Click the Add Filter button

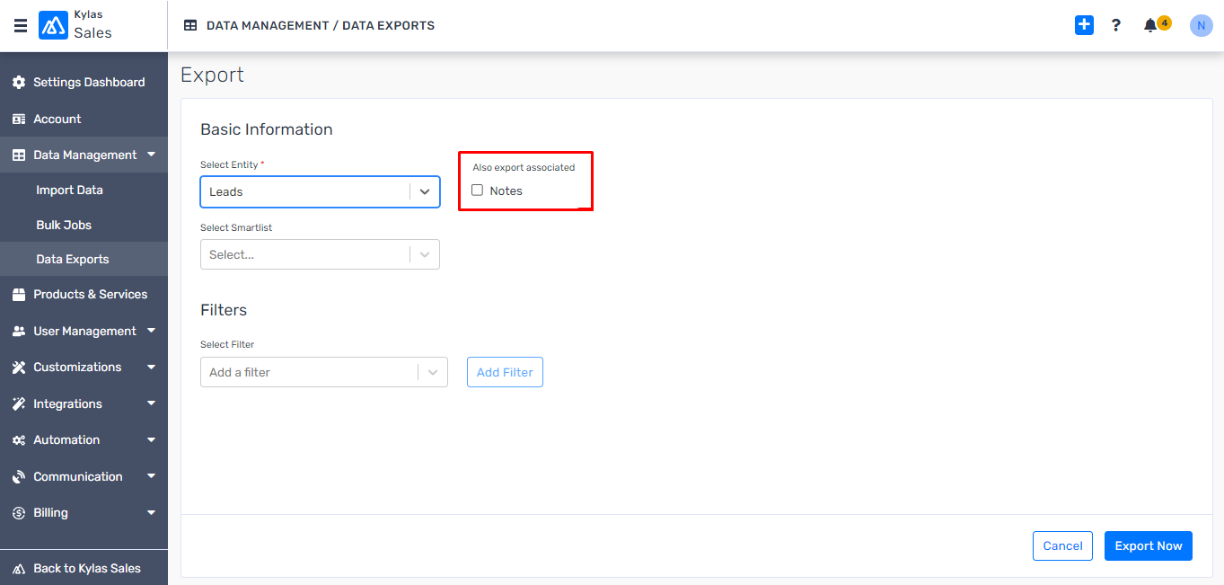[505, 372]
